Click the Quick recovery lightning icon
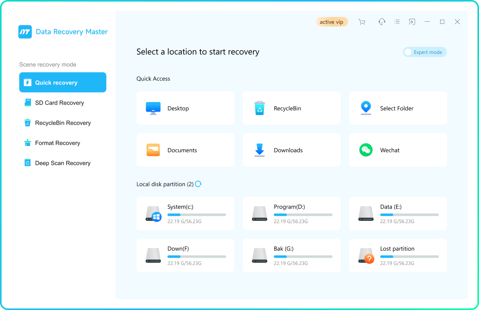The width and height of the screenshot is (479, 310). [28, 83]
